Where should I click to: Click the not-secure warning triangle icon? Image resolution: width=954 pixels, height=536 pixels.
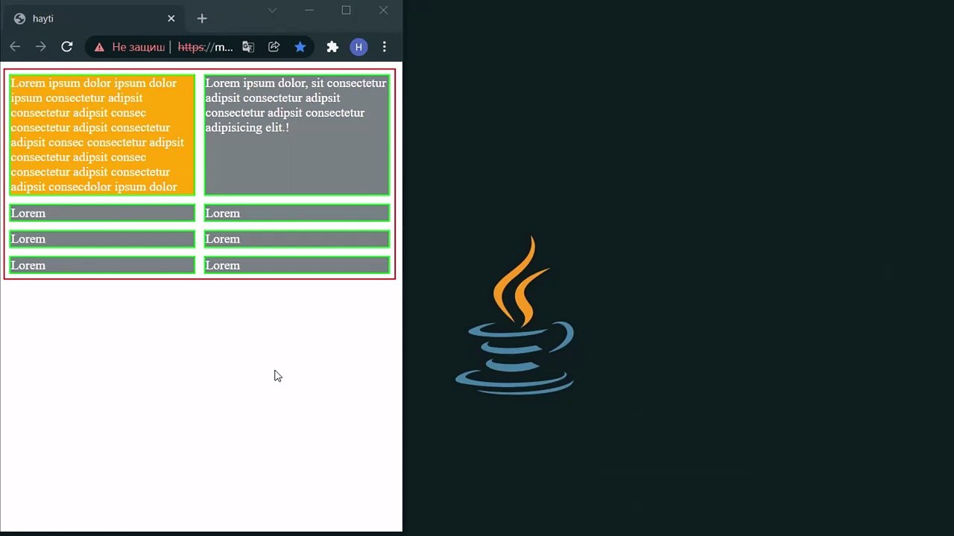pyautogui.click(x=99, y=47)
